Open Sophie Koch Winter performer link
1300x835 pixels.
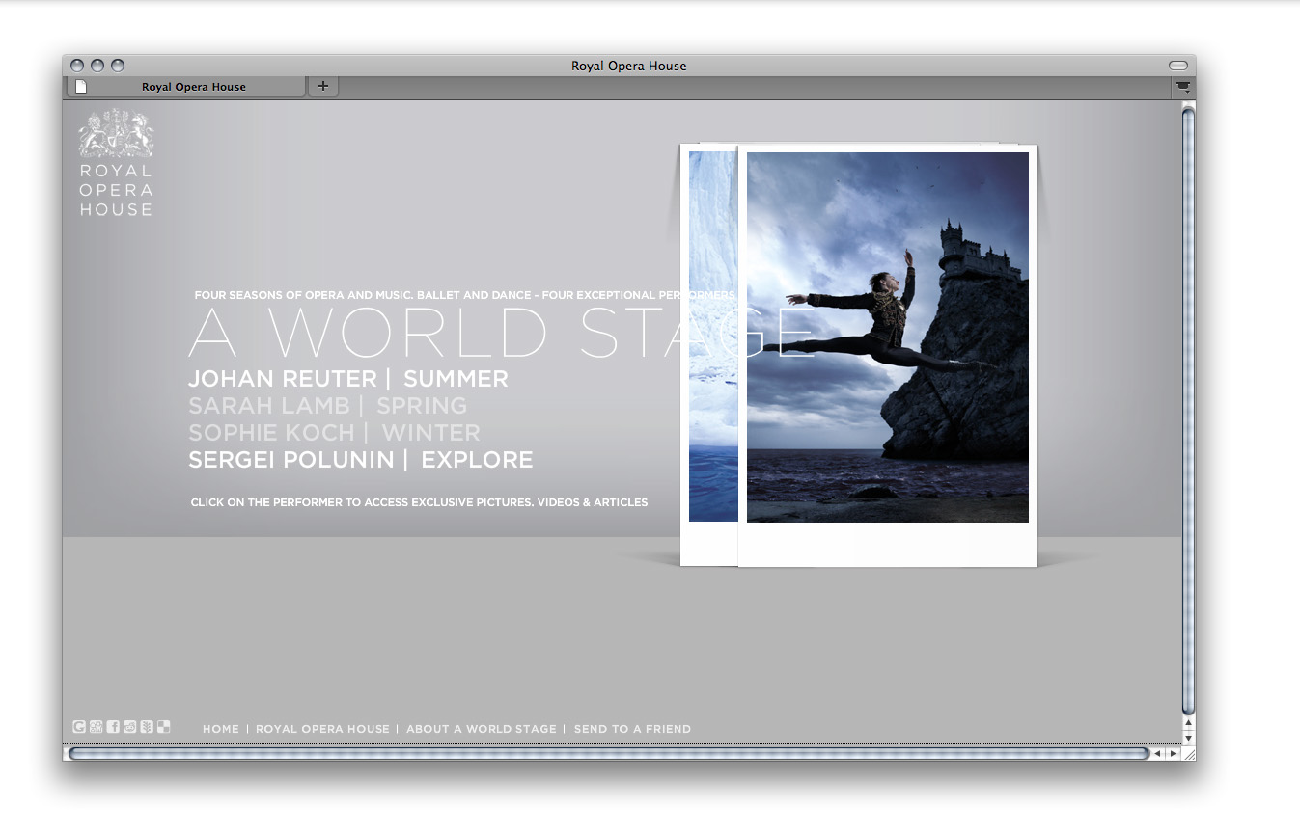point(334,433)
